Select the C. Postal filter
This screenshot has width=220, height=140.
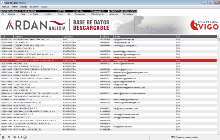(x=34, y=14)
